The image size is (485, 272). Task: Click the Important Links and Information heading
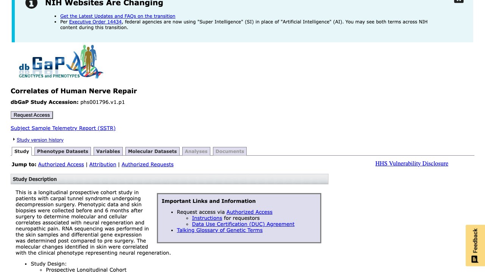209,201
